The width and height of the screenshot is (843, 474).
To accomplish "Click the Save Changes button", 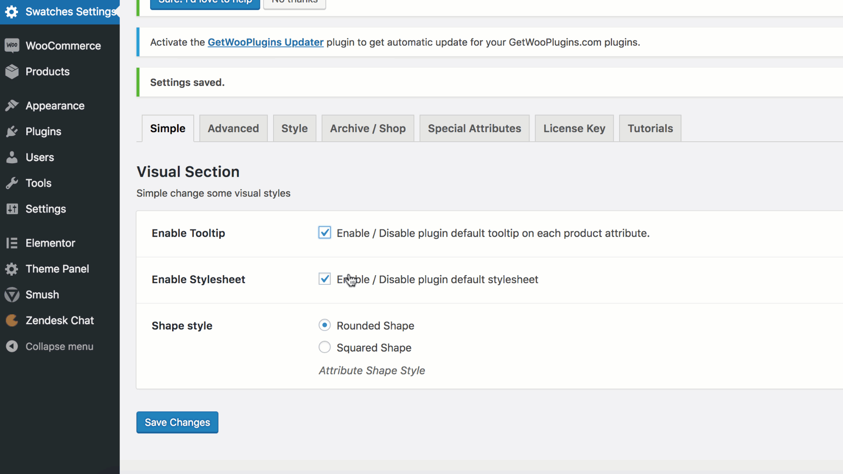I will (x=177, y=422).
